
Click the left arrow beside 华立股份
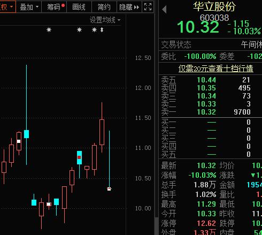coord(164,9)
